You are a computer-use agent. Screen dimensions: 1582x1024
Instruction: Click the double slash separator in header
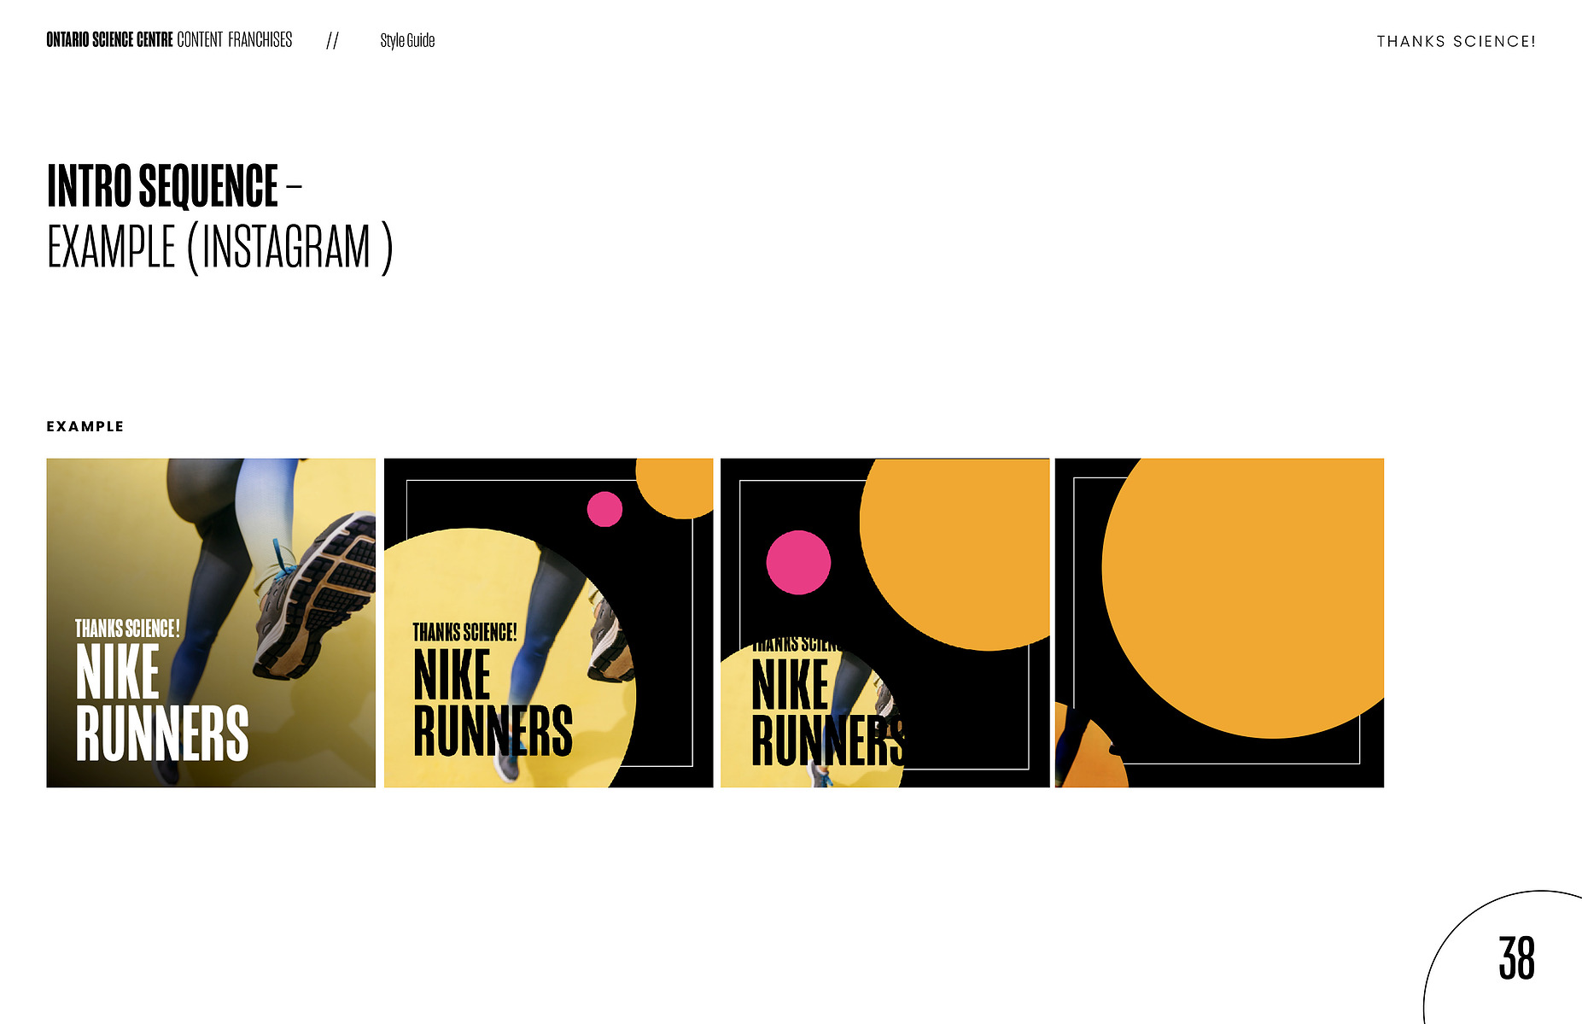point(332,41)
